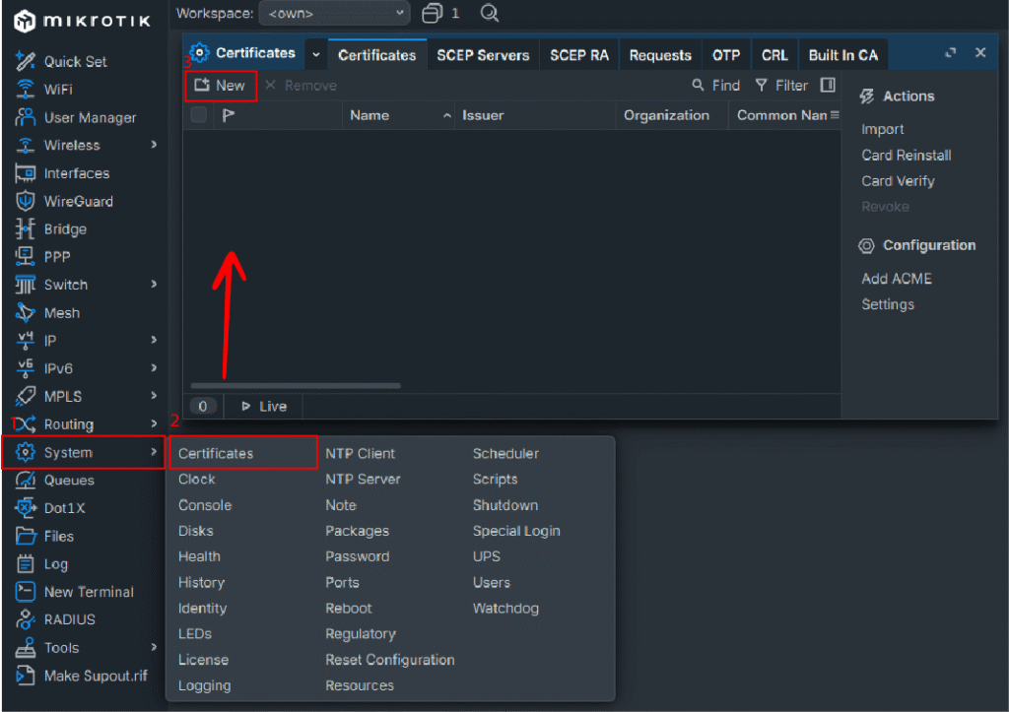
Task: Click Card Reinstall action
Action: point(907,155)
